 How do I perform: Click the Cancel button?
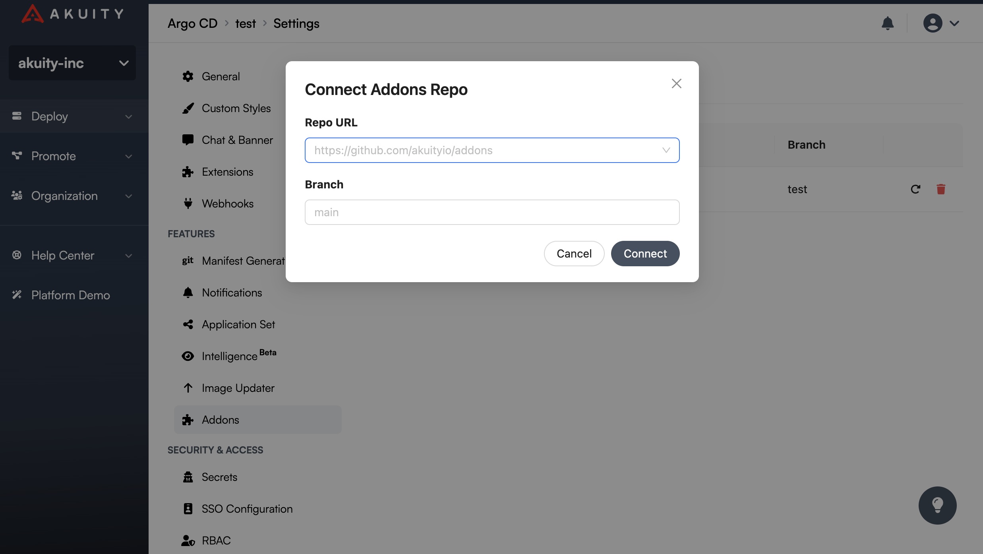click(x=574, y=254)
